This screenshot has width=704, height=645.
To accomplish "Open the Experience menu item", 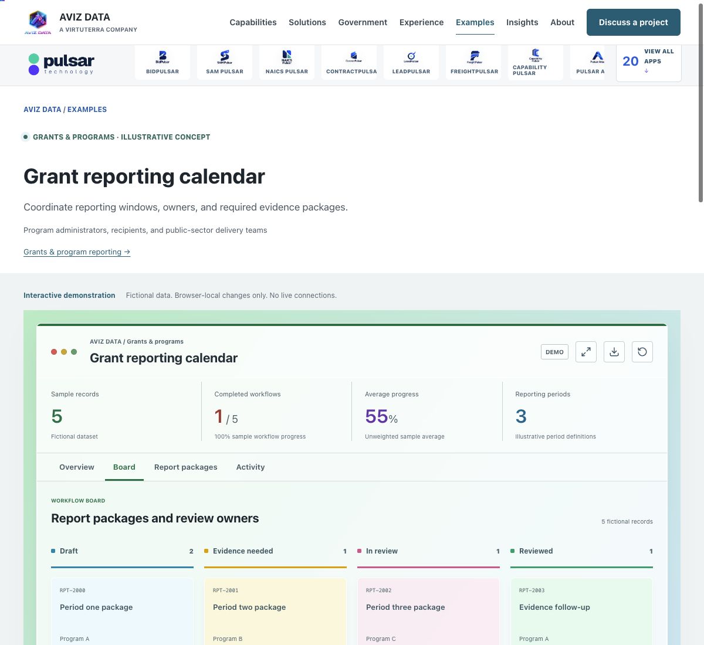I will (421, 22).
